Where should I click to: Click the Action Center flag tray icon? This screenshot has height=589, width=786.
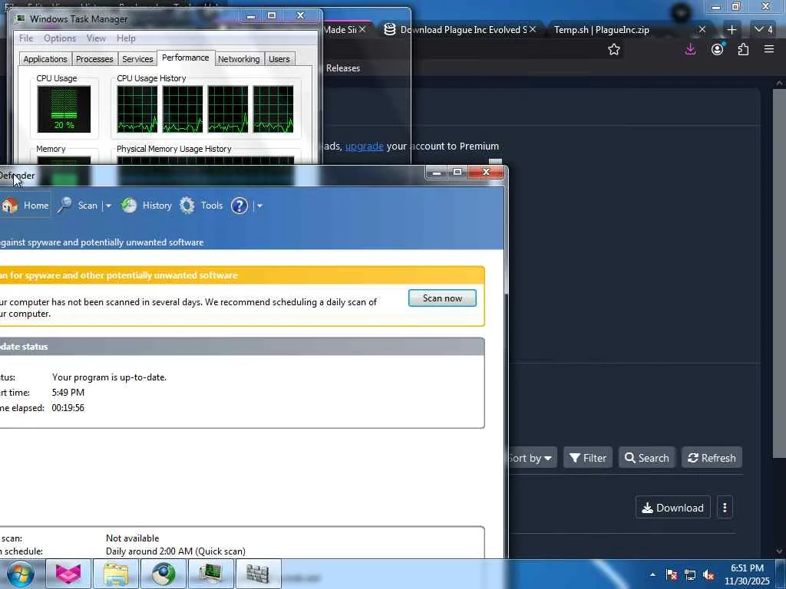point(672,574)
